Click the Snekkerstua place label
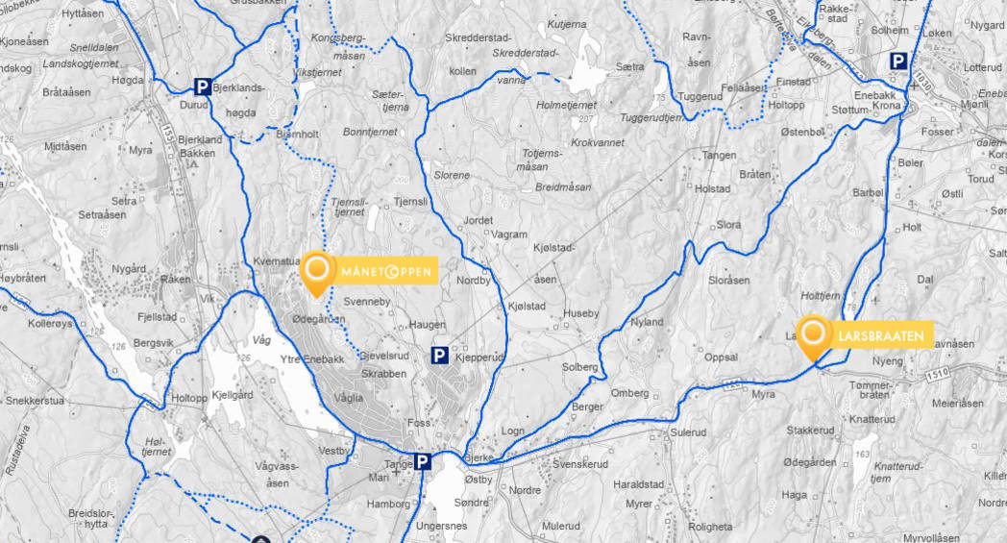The width and height of the screenshot is (1007, 543). pos(35,401)
